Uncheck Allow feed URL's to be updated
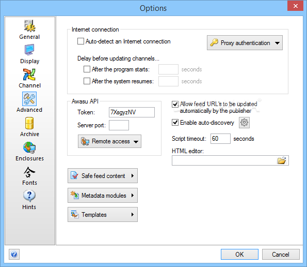The height and width of the screenshot is (267, 307). click(175, 104)
